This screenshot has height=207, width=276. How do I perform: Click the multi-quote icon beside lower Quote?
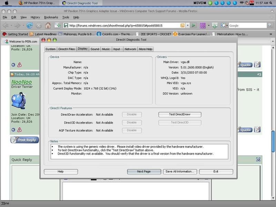click(257, 130)
